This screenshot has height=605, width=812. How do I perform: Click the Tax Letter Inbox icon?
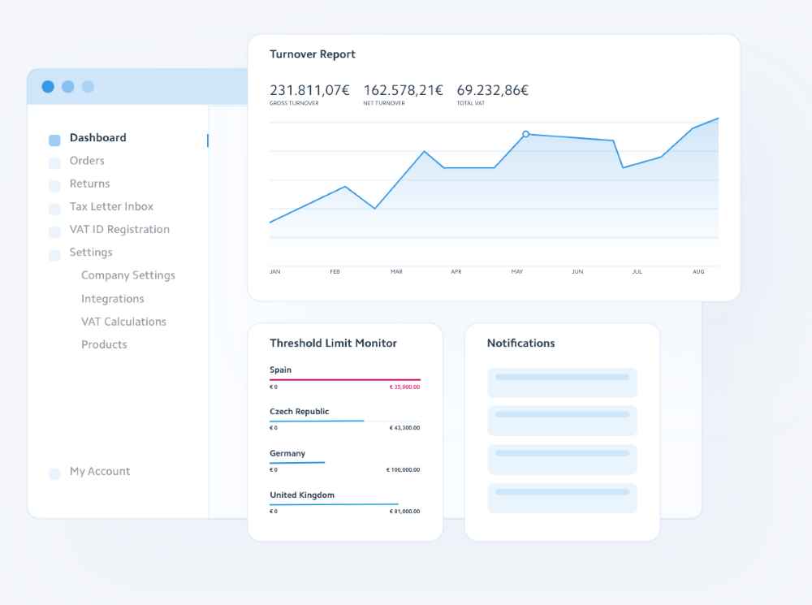coord(54,209)
